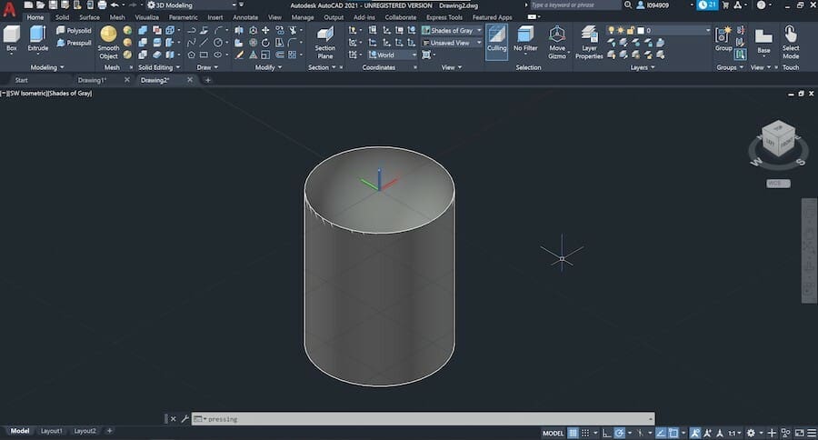Open the World coordinate system dropdown

(393, 55)
